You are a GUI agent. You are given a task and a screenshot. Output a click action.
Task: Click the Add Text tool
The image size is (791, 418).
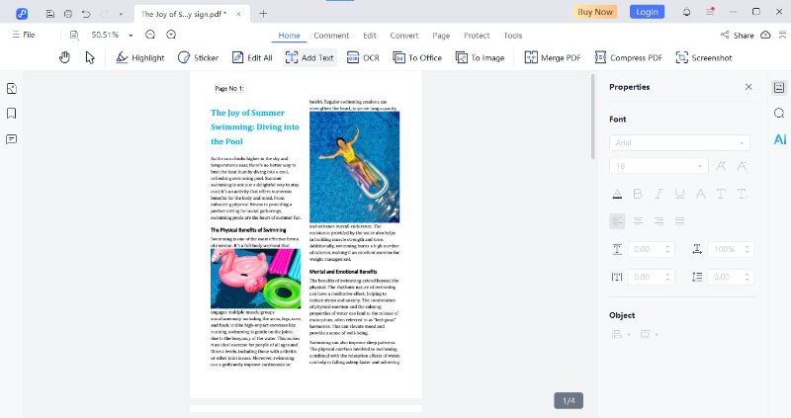(x=309, y=57)
